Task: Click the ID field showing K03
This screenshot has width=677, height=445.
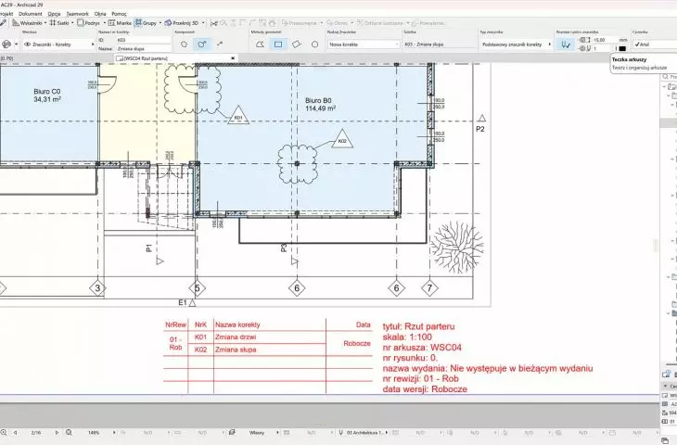Action: pyautogui.click(x=144, y=40)
